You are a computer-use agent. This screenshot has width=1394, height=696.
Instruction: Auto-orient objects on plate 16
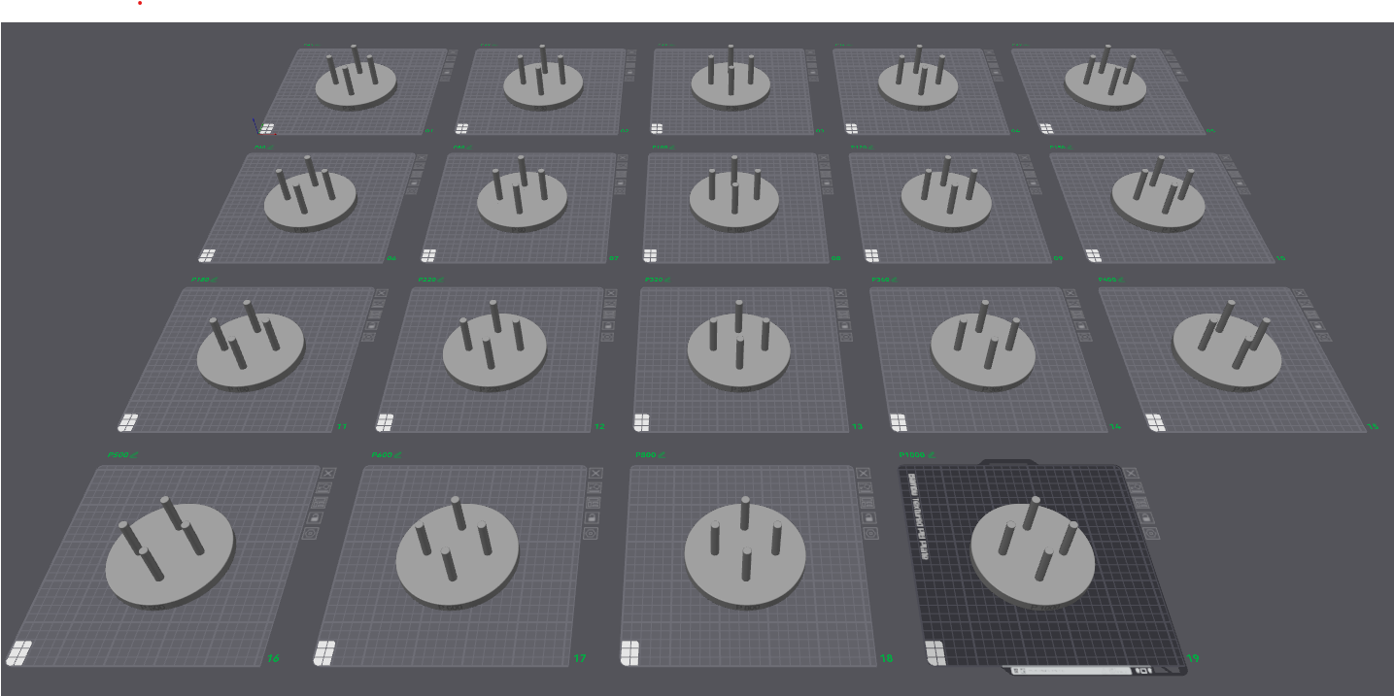[325, 488]
